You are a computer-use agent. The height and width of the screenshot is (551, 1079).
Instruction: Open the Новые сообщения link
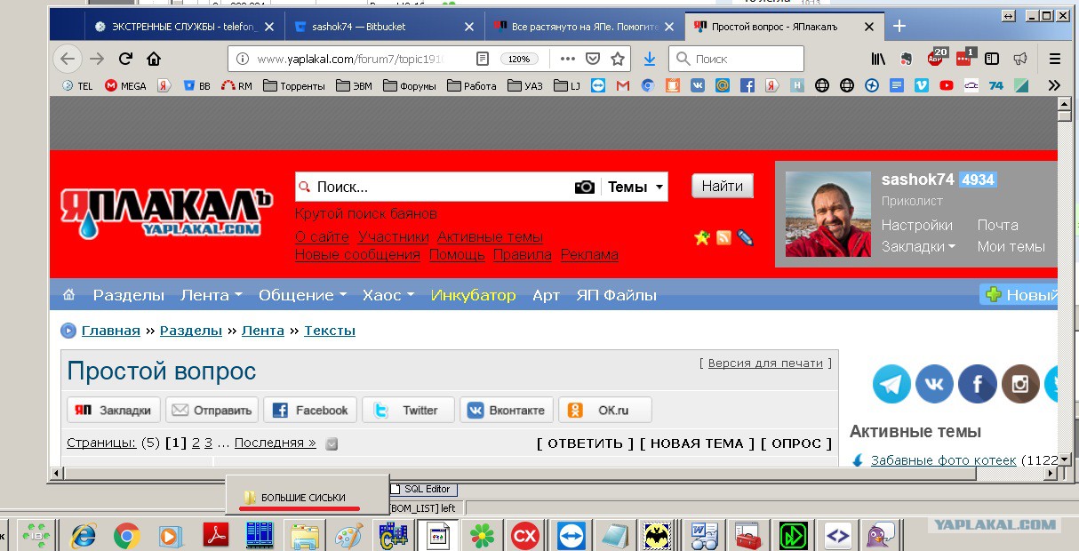357,255
